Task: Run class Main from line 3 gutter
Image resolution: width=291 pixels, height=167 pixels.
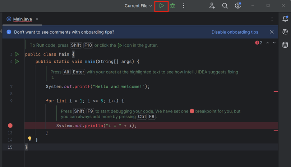Action: pyautogui.click(x=17, y=54)
